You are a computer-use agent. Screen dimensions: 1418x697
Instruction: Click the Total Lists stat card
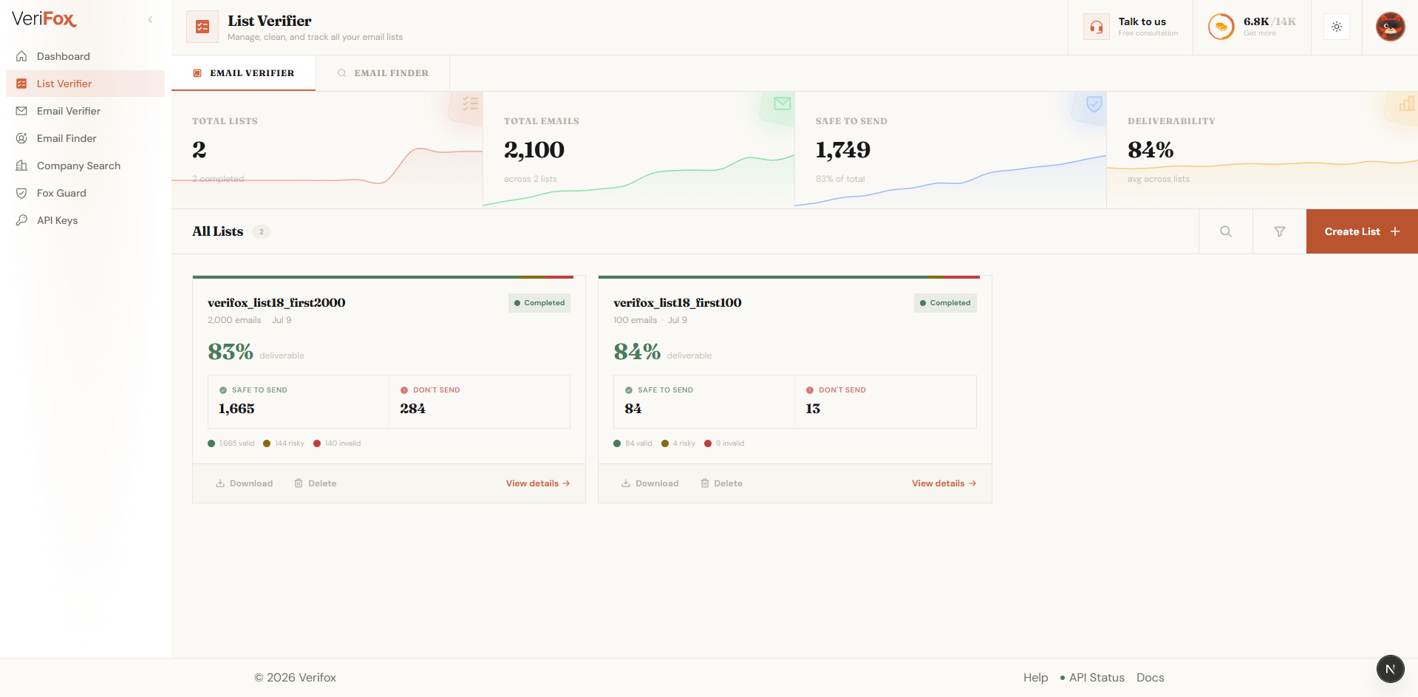pos(327,150)
